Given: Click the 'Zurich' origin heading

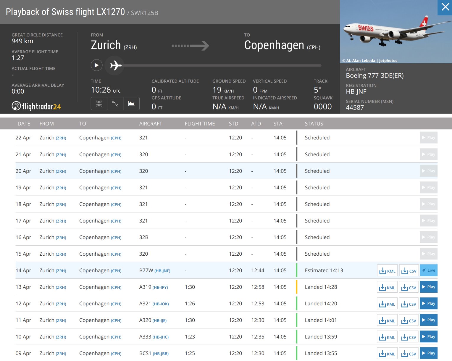Looking at the screenshot, I should (106, 45).
